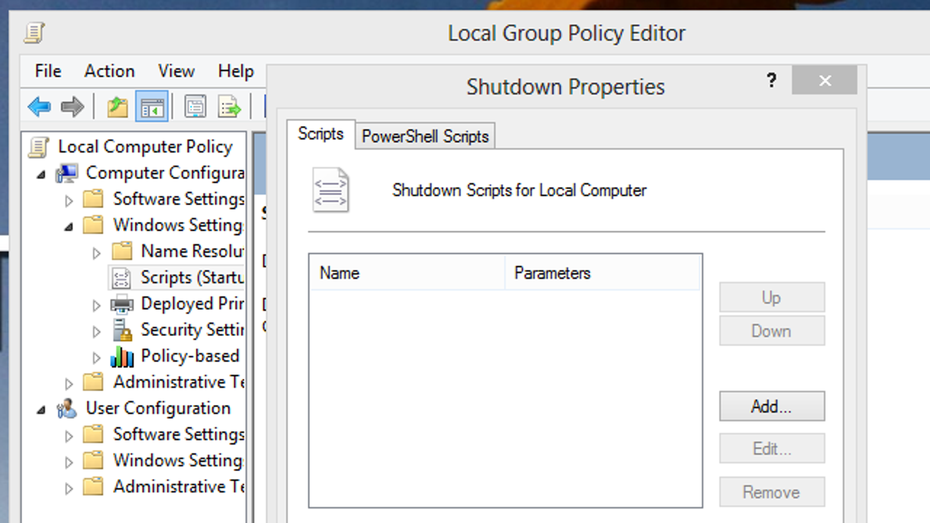Expand Software Settings under Computer Configuration

[x=69, y=201]
